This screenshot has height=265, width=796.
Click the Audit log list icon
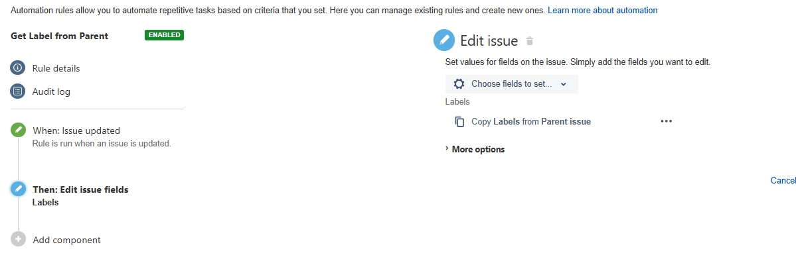coord(18,91)
